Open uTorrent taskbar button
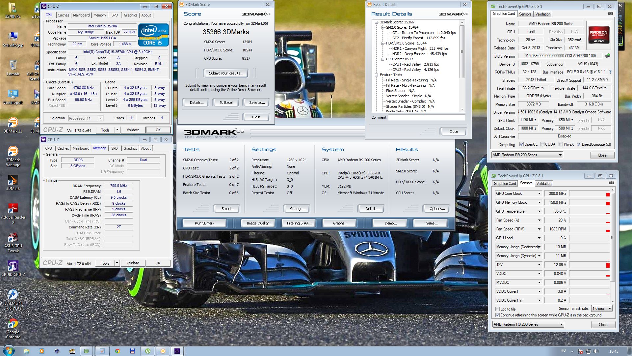Image resolution: width=632 pixels, height=356 pixels. click(x=148, y=351)
